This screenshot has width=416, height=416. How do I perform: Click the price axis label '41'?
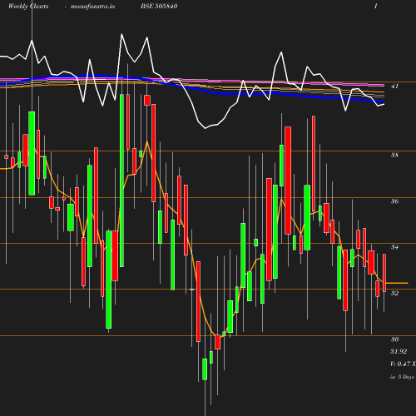[395, 86]
